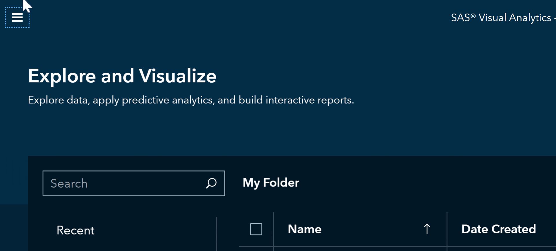Click the ascending sort arrow in Name column
The width and height of the screenshot is (556, 251).
click(427, 229)
